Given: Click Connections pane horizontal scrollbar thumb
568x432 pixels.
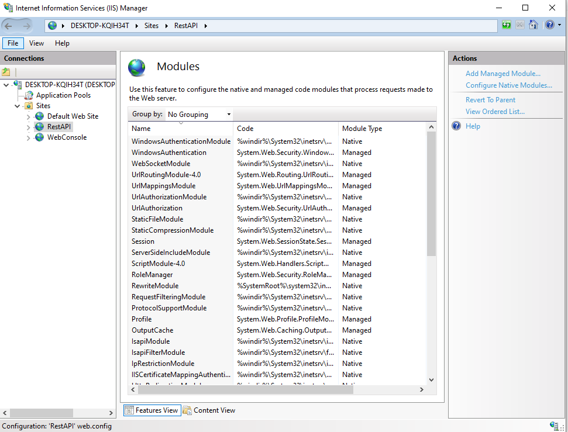Looking at the screenshot, I should (42, 413).
